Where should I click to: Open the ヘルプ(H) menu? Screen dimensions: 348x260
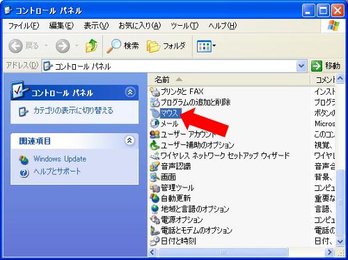click(x=223, y=26)
